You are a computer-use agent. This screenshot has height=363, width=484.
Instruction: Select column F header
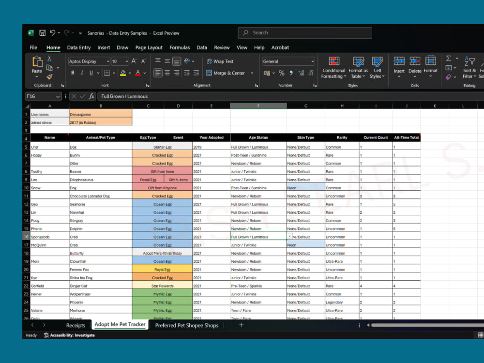[258, 106]
